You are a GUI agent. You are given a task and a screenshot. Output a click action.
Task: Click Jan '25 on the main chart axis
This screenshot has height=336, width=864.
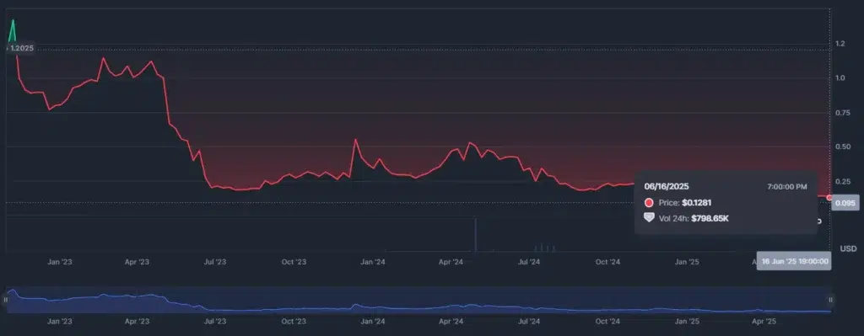[687, 262]
